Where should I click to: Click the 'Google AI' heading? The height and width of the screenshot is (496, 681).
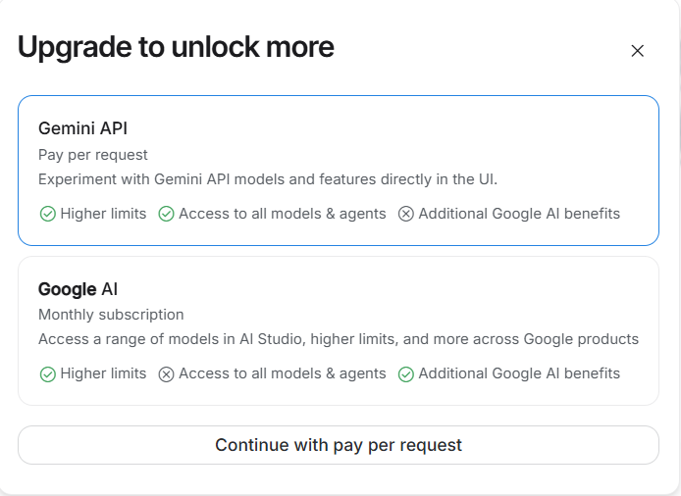click(78, 289)
